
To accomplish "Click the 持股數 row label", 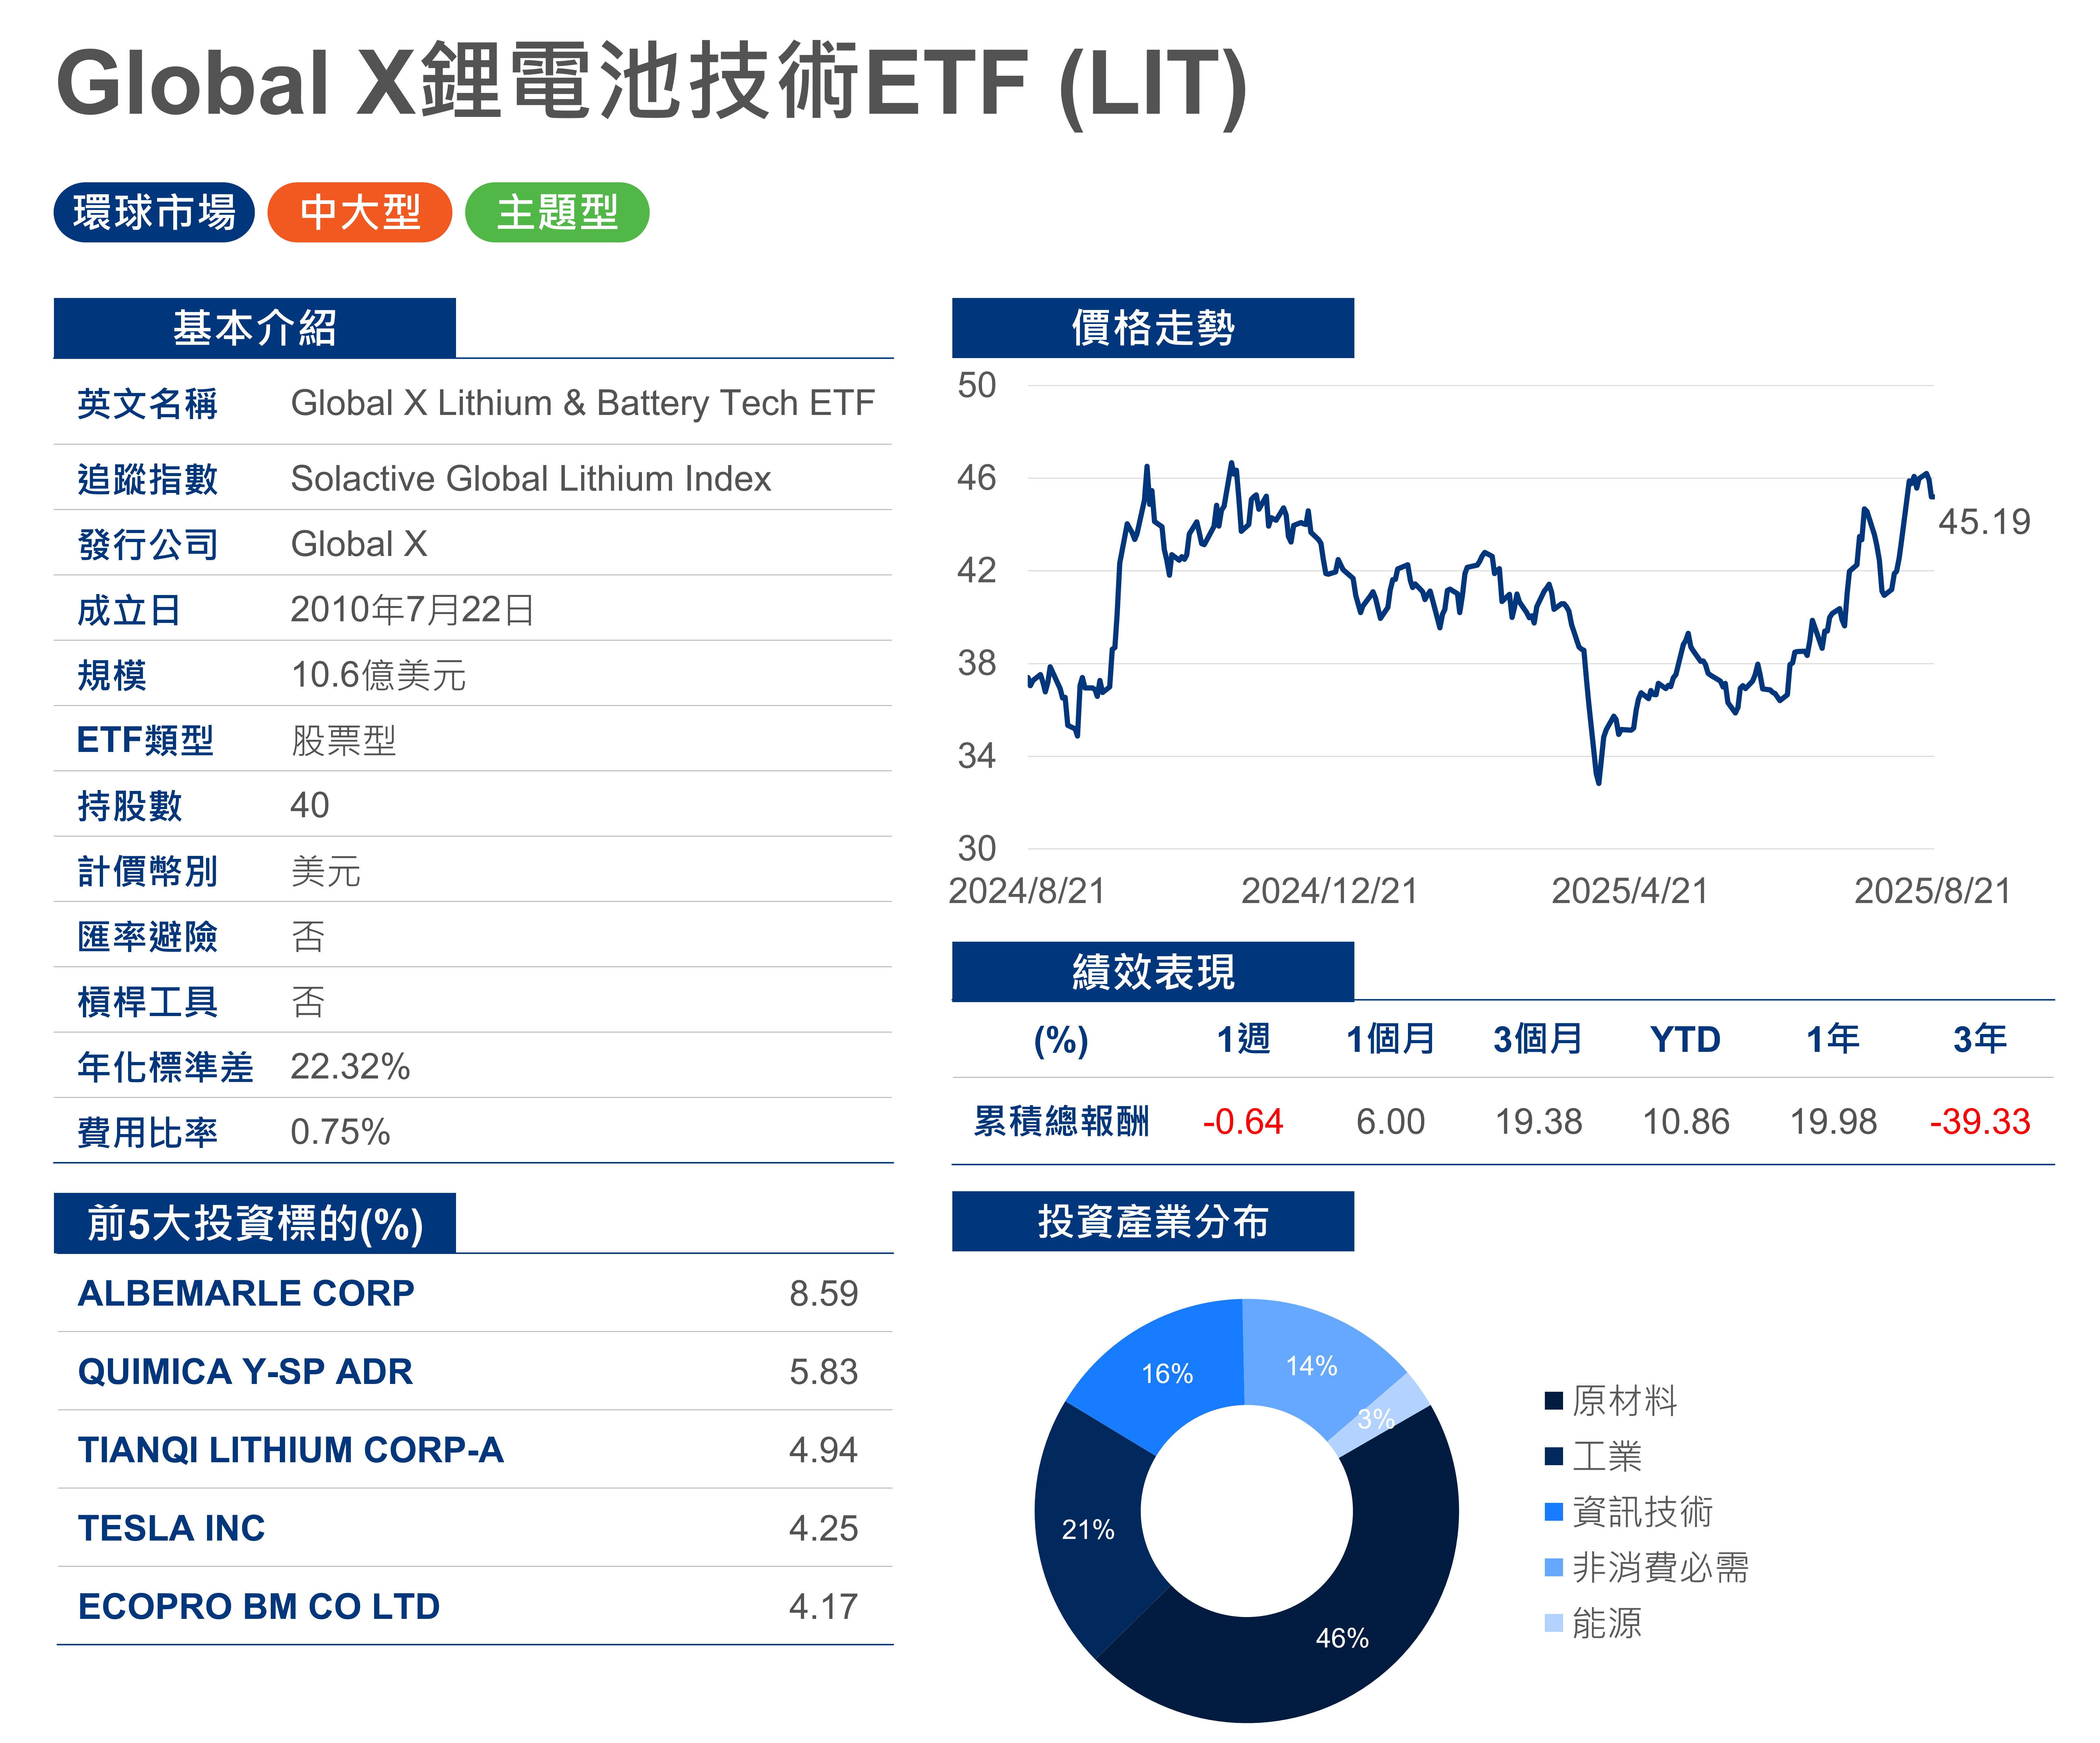I will pyautogui.click(x=130, y=806).
